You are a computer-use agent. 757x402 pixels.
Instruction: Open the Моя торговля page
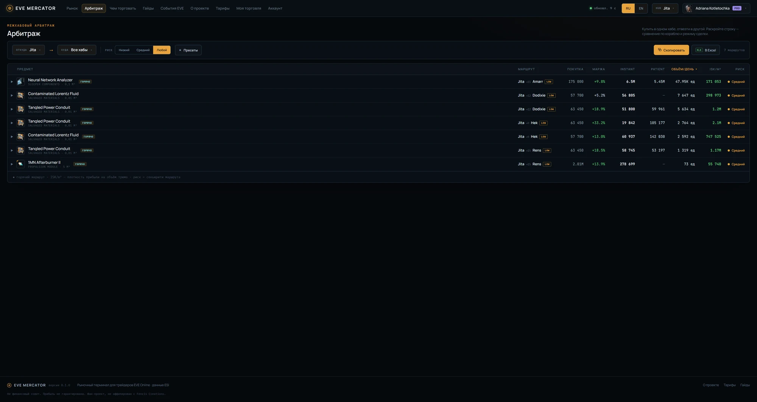tap(249, 8)
